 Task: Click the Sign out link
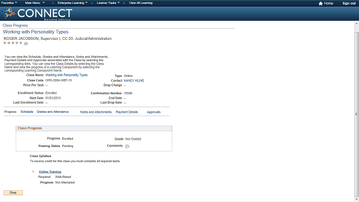[349, 3]
